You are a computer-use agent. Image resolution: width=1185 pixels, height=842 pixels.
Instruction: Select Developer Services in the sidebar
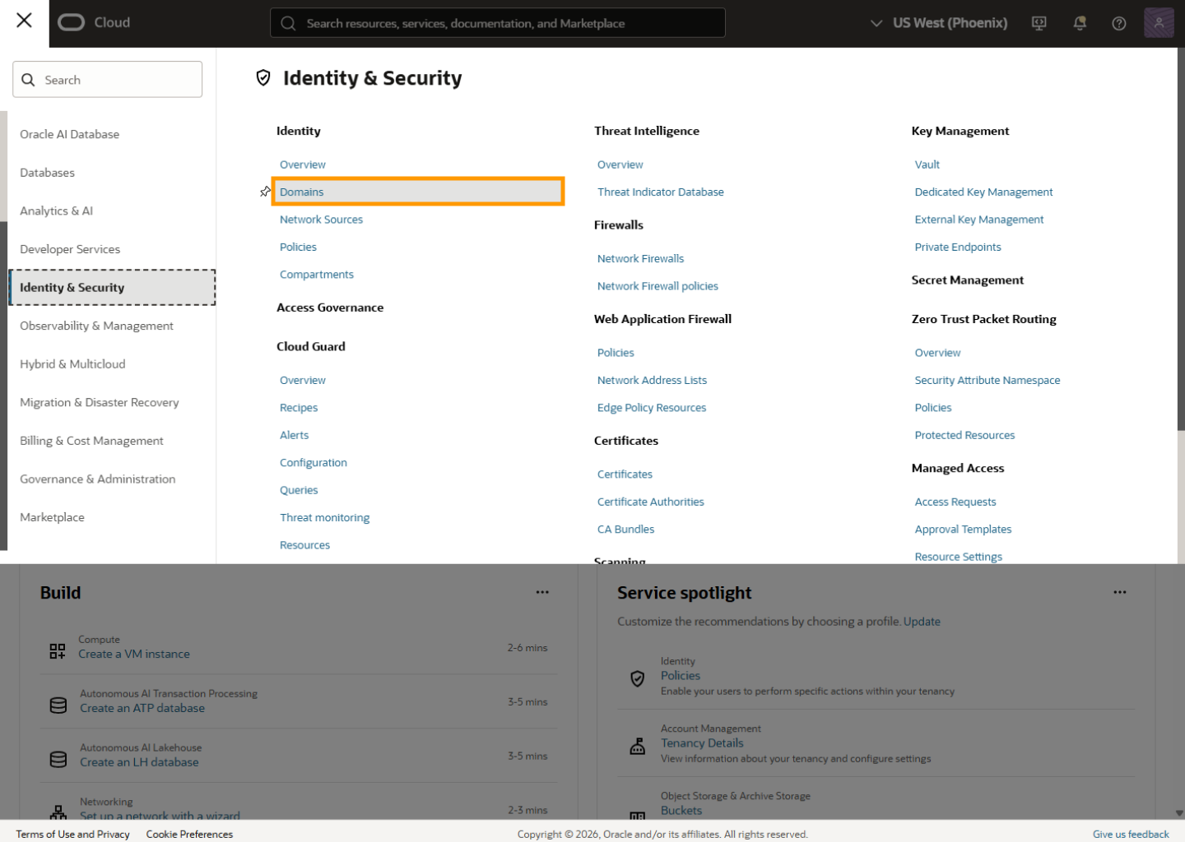point(70,249)
